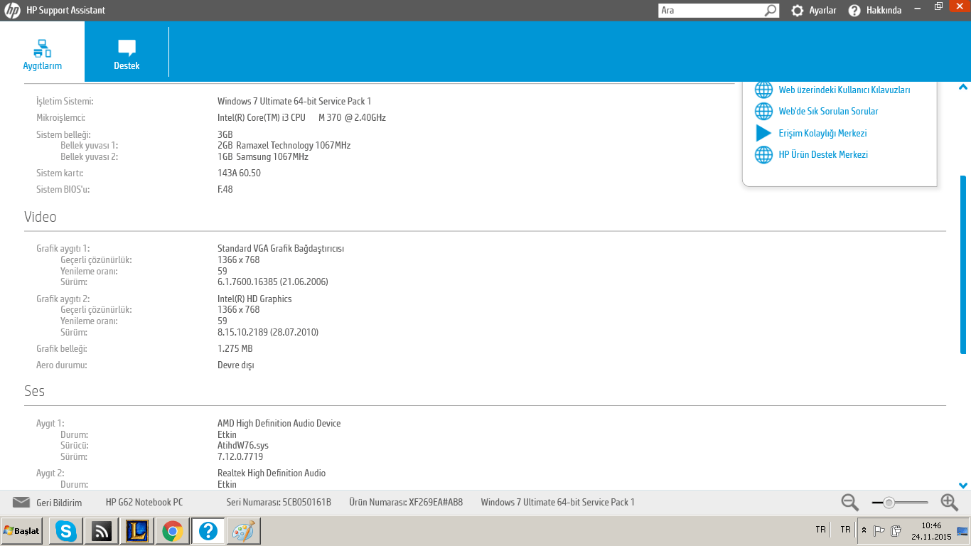Click the HP logo in the title bar
This screenshot has width=971, height=546.
(x=12, y=11)
